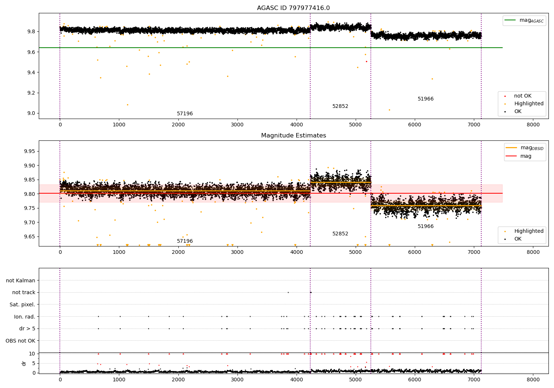
Task: Click the 9.95 y-axis tick label
Action: [30, 152]
